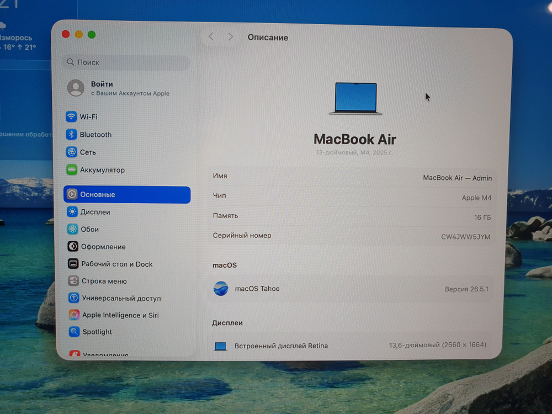Select the Основные gear icon
The image size is (552, 414).
(72, 194)
